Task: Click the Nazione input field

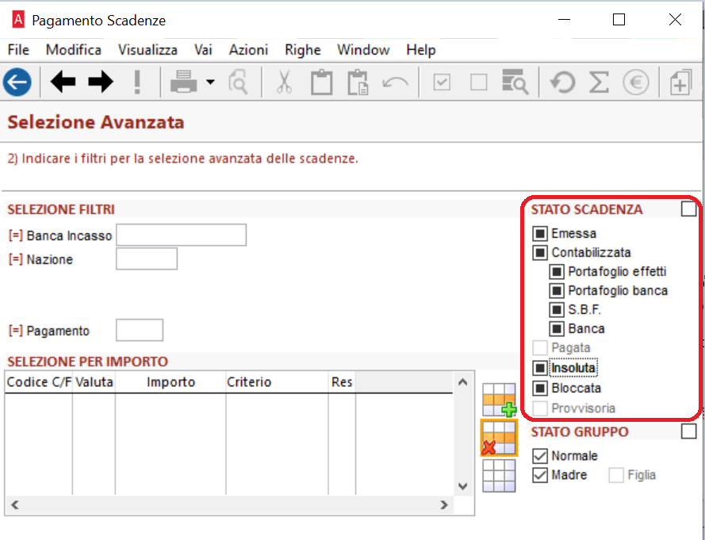Action: pos(147,259)
